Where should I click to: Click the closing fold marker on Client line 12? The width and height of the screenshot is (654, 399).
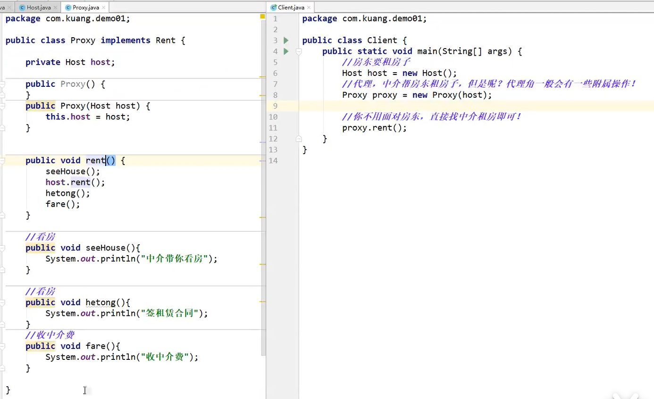pos(299,139)
